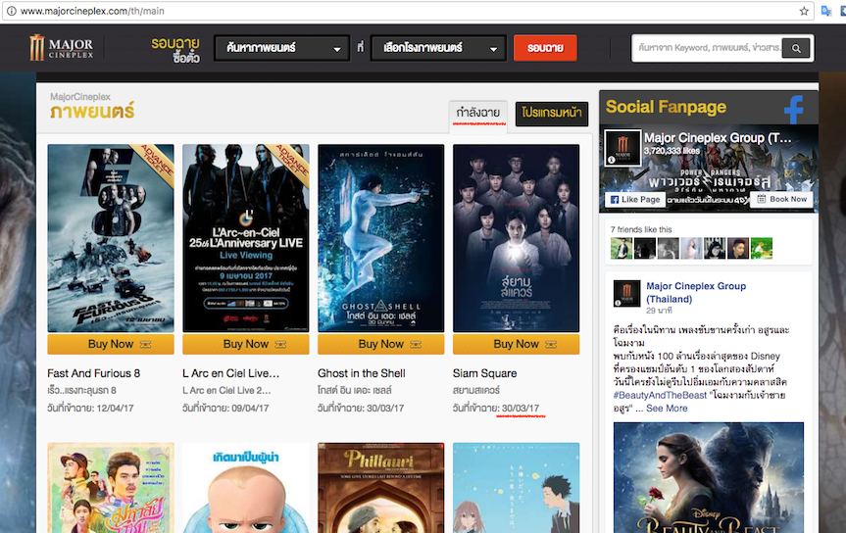Open the Google Translate extension icon
The width and height of the screenshot is (846, 533).
tap(826, 11)
